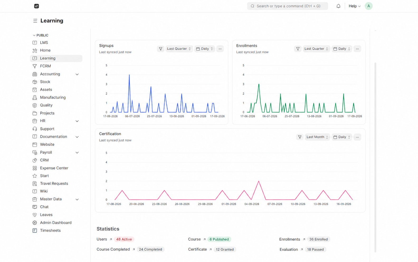418x262 pixels.
Task: Open the Enrollments chart more options menu
Action: pyautogui.click(x=357, y=49)
